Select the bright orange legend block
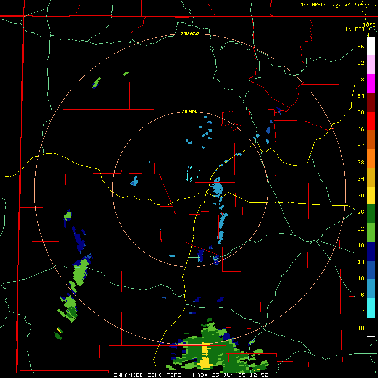Screen dimensions: 378x378 pyautogui.click(x=371, y=159)
